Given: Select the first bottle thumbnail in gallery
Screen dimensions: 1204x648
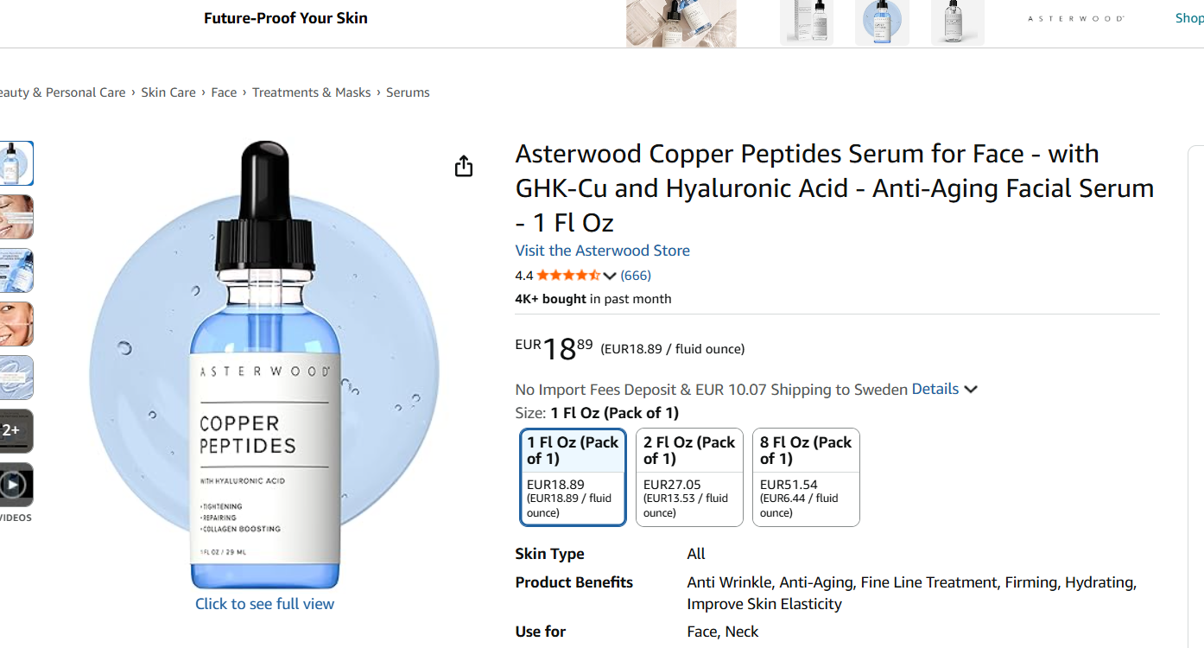Looking at the screenshot, I should [x=15, y=163].
